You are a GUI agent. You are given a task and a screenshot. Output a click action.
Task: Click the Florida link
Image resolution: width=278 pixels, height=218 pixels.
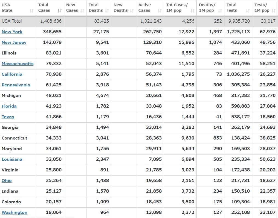[x=9, y=106]
